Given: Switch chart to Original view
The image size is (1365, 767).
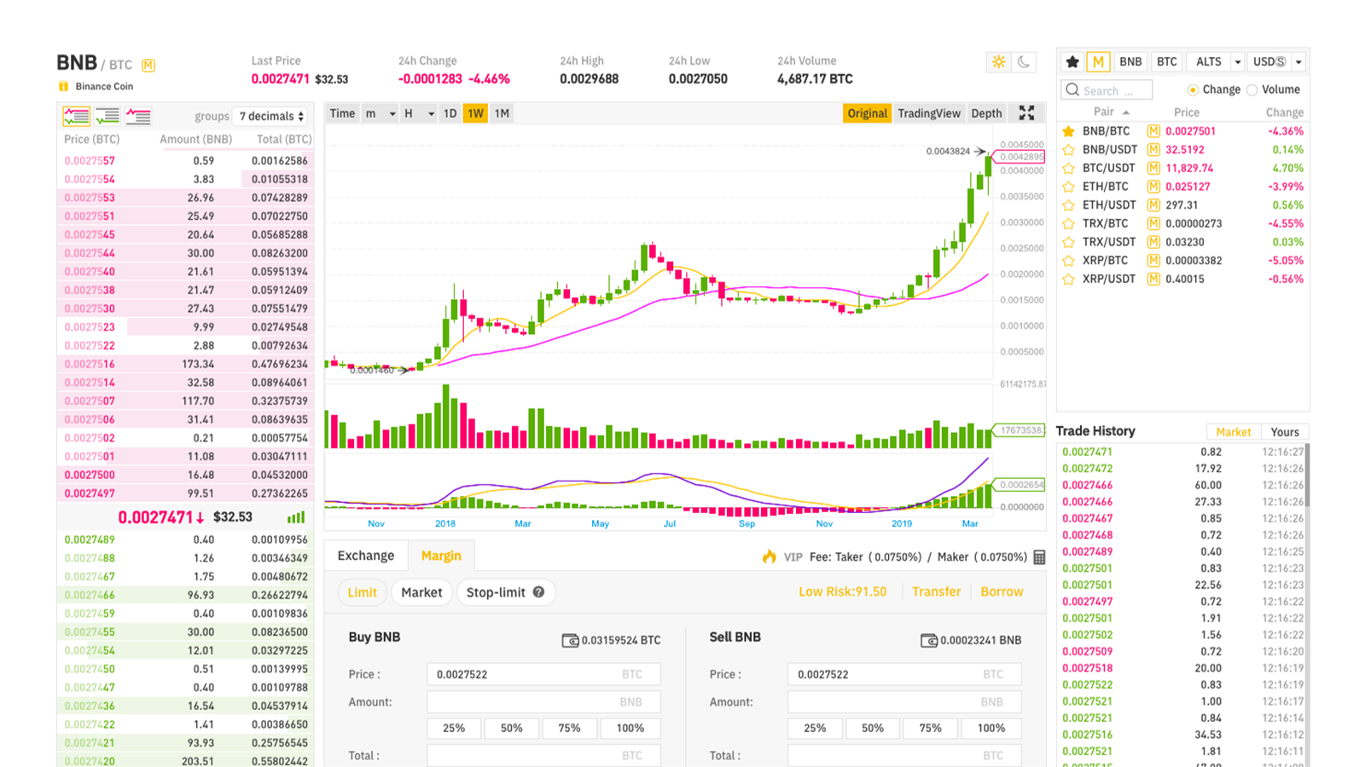Looking at the screenshot, I should tap(867, 113).
